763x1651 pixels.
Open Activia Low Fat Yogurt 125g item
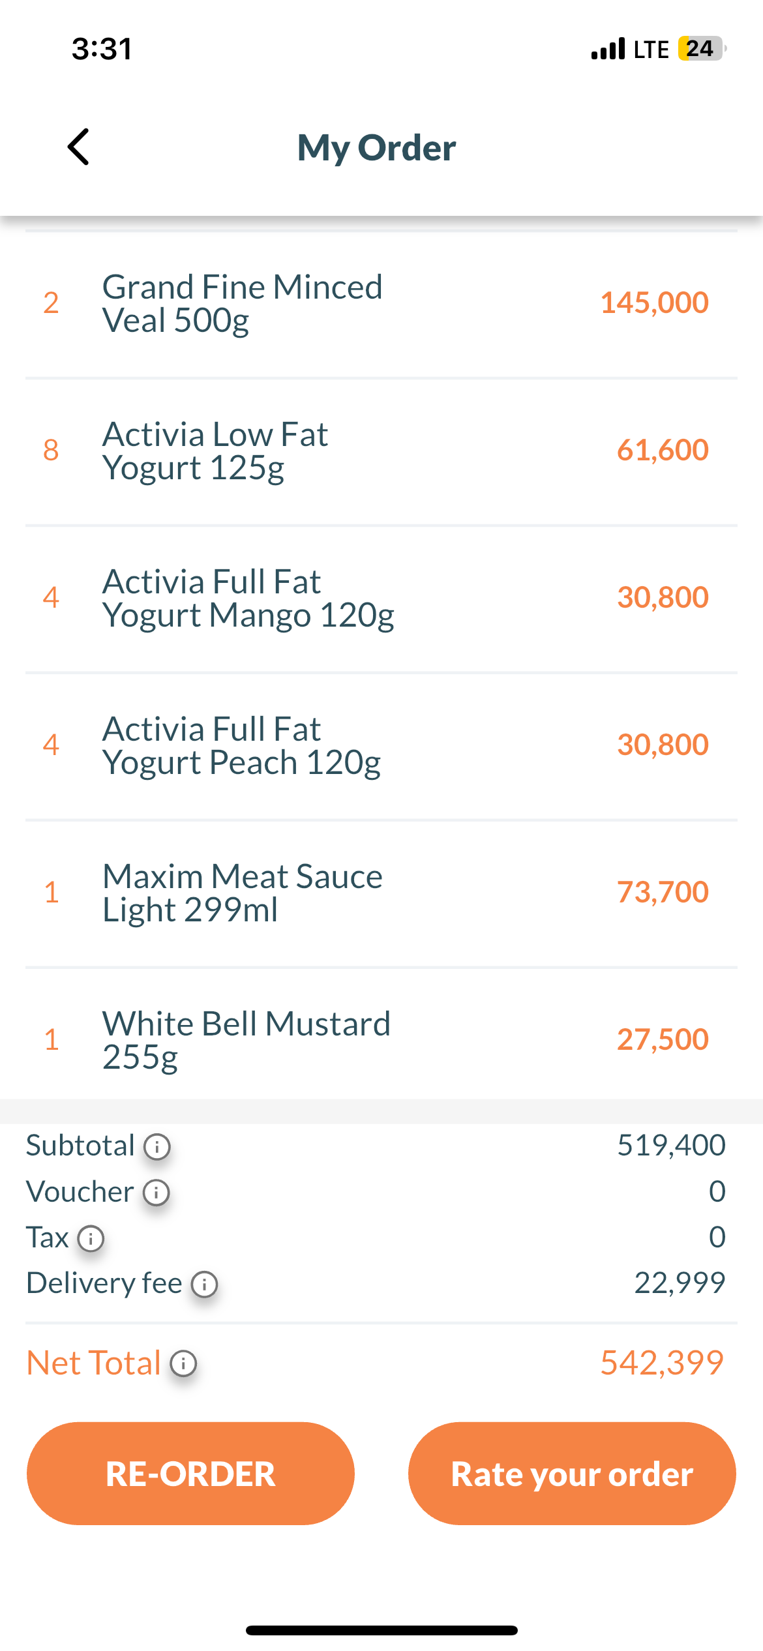point(216,451)
